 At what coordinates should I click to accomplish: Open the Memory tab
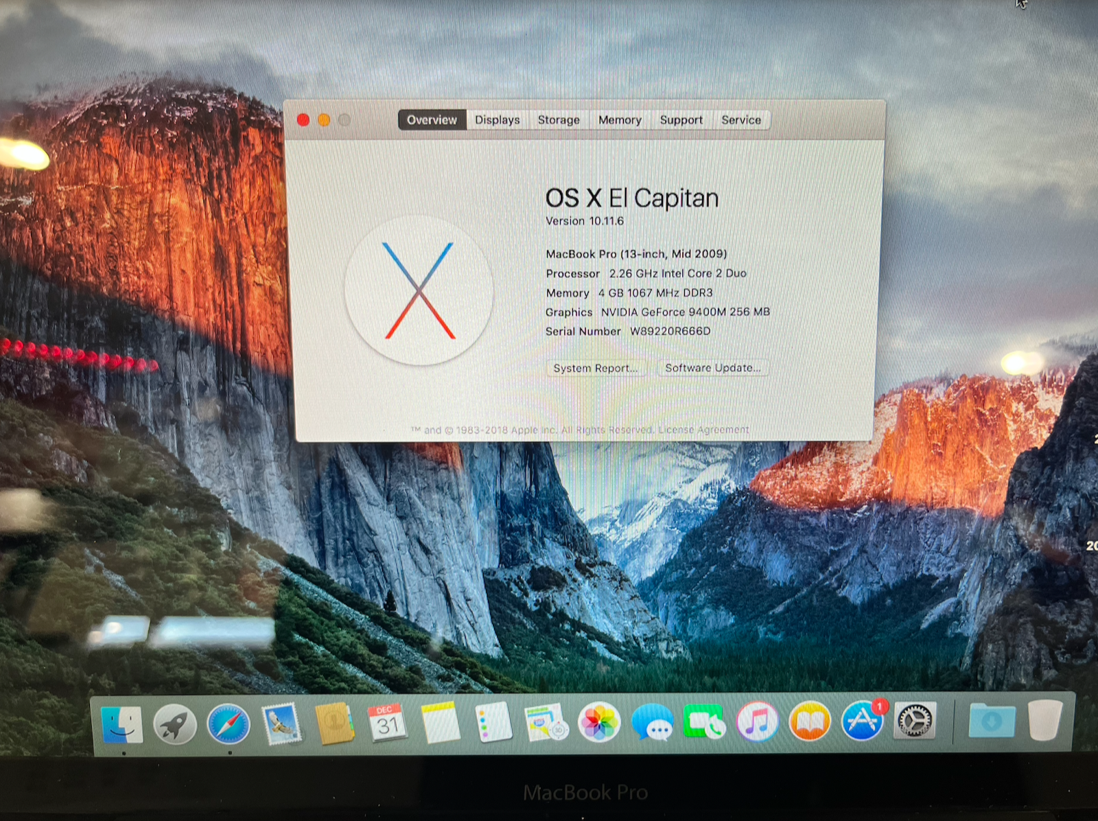click(x=620, y=119)
